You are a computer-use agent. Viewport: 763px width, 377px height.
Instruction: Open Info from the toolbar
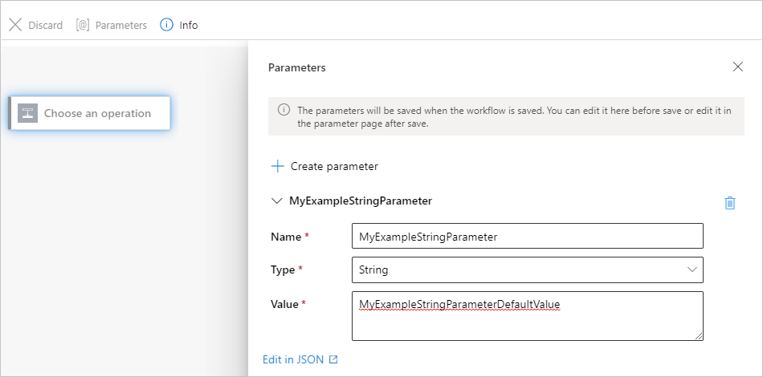pos(189,25)
